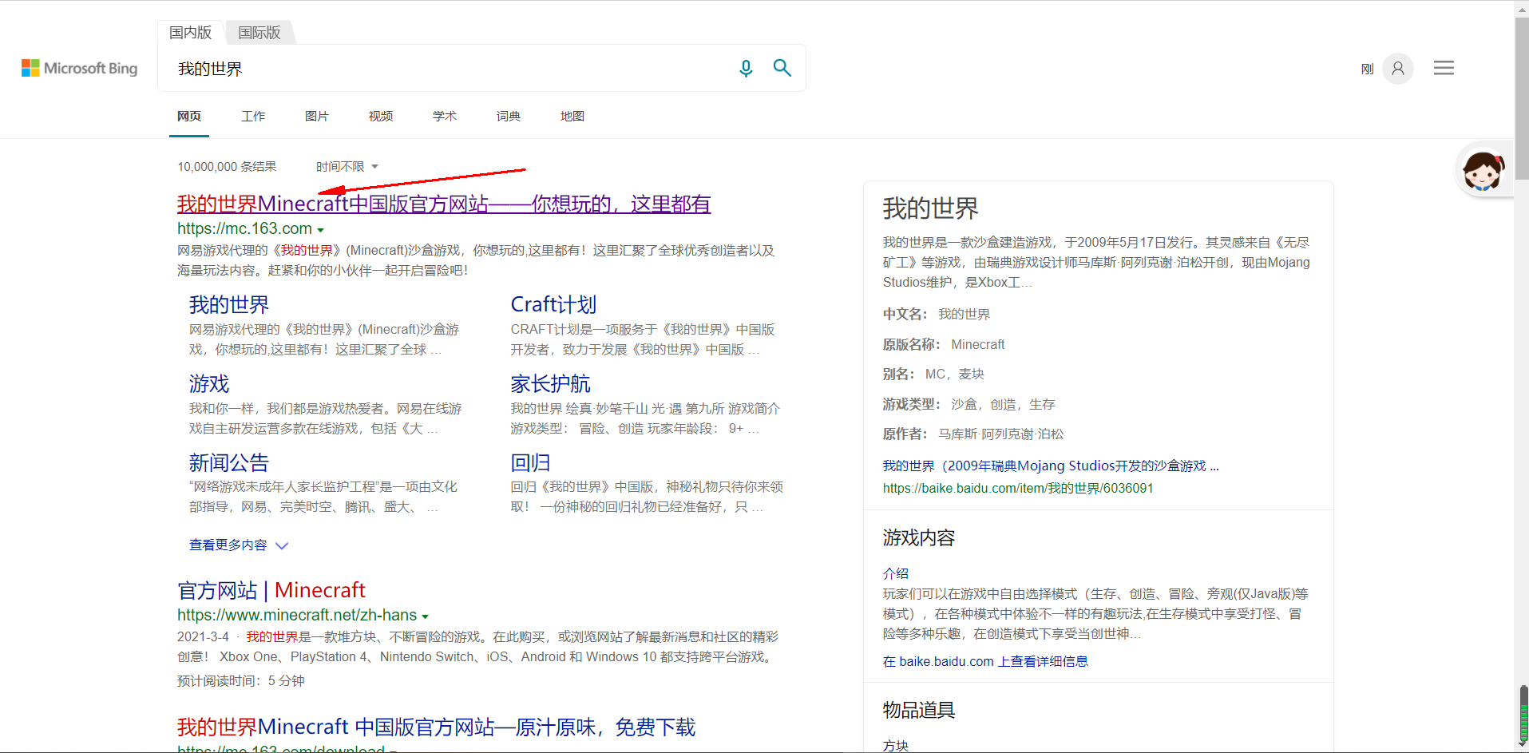Image resolution: width=1529 pixels, height=753 pixels.
Task: Activate voice search microphone icon
Action: (x=746, y=69)
